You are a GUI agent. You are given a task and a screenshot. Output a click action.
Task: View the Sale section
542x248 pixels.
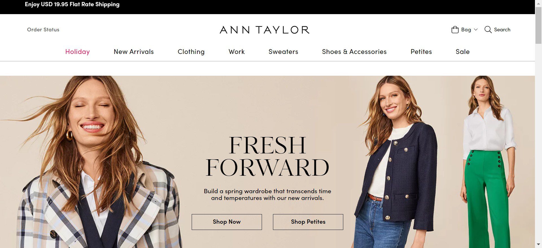(462, 52)
